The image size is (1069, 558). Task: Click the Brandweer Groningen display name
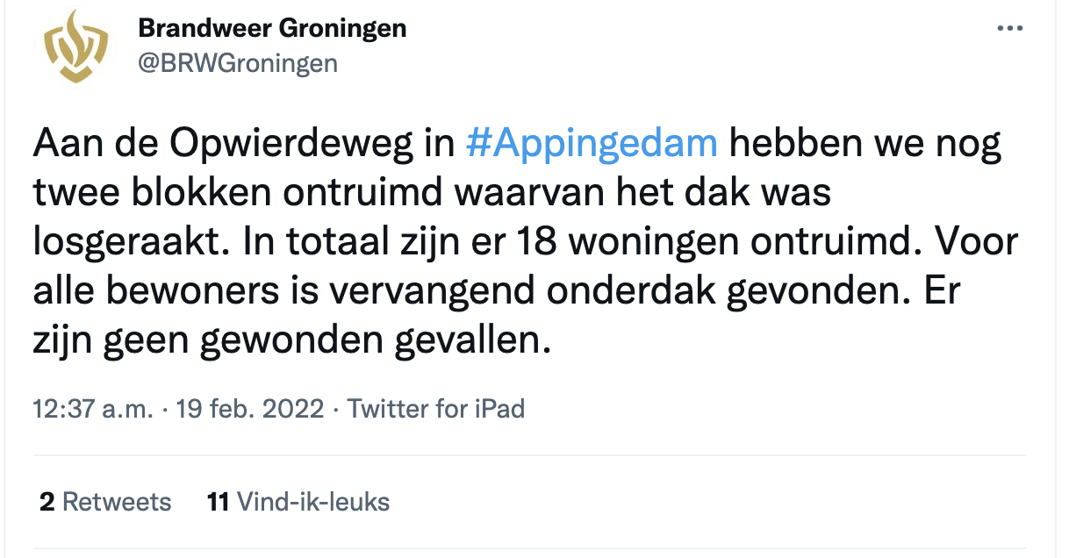click(x=272, y=28)
